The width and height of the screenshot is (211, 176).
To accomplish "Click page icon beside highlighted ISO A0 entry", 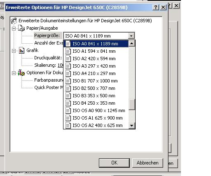I will tap(68, 44).
